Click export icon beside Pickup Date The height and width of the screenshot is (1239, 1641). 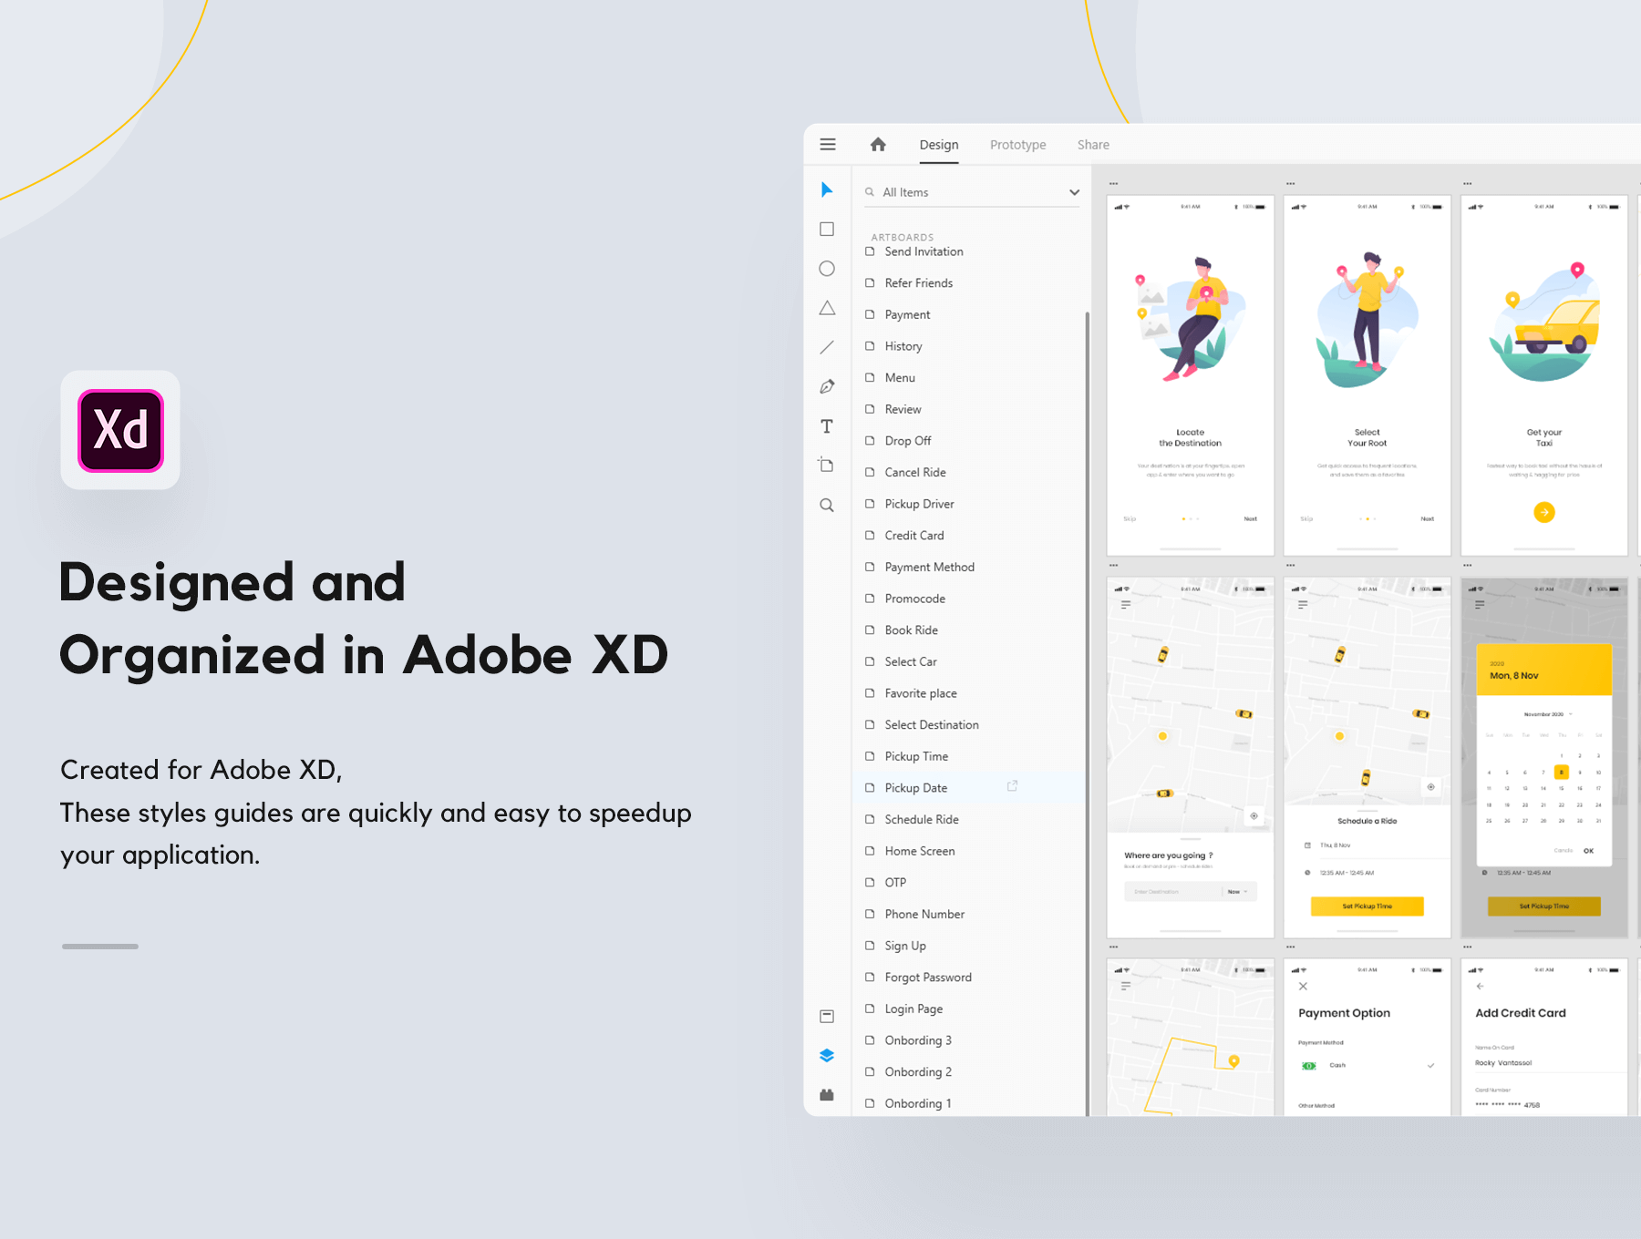point(1012,786)
